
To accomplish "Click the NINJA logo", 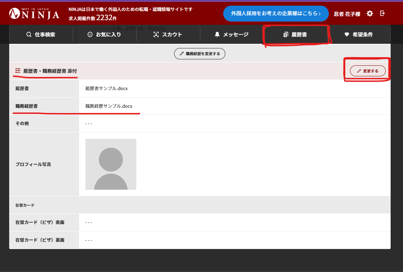I will point(34,13).
